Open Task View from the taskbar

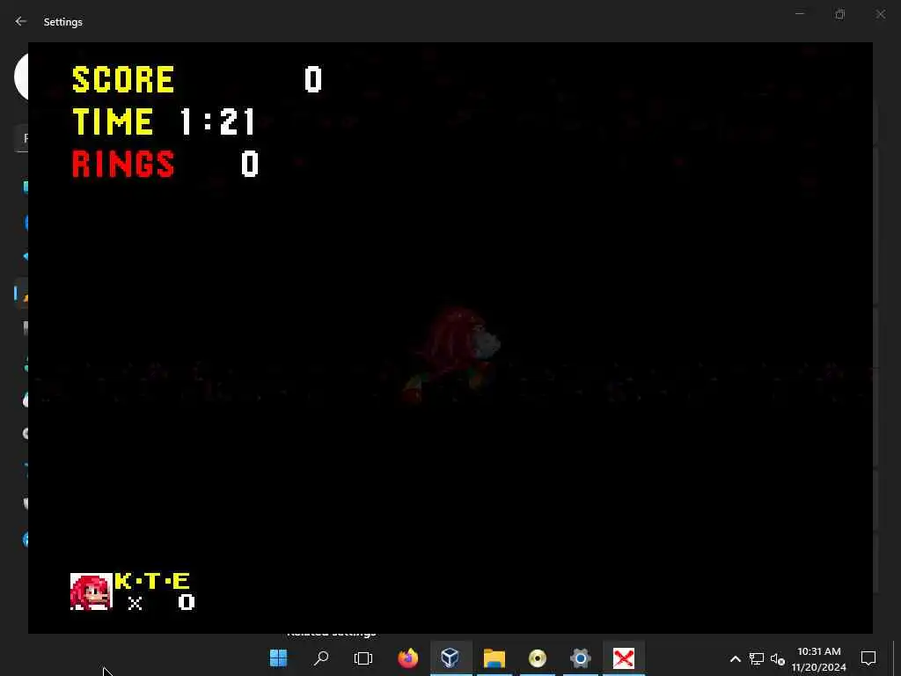point(363,658)
